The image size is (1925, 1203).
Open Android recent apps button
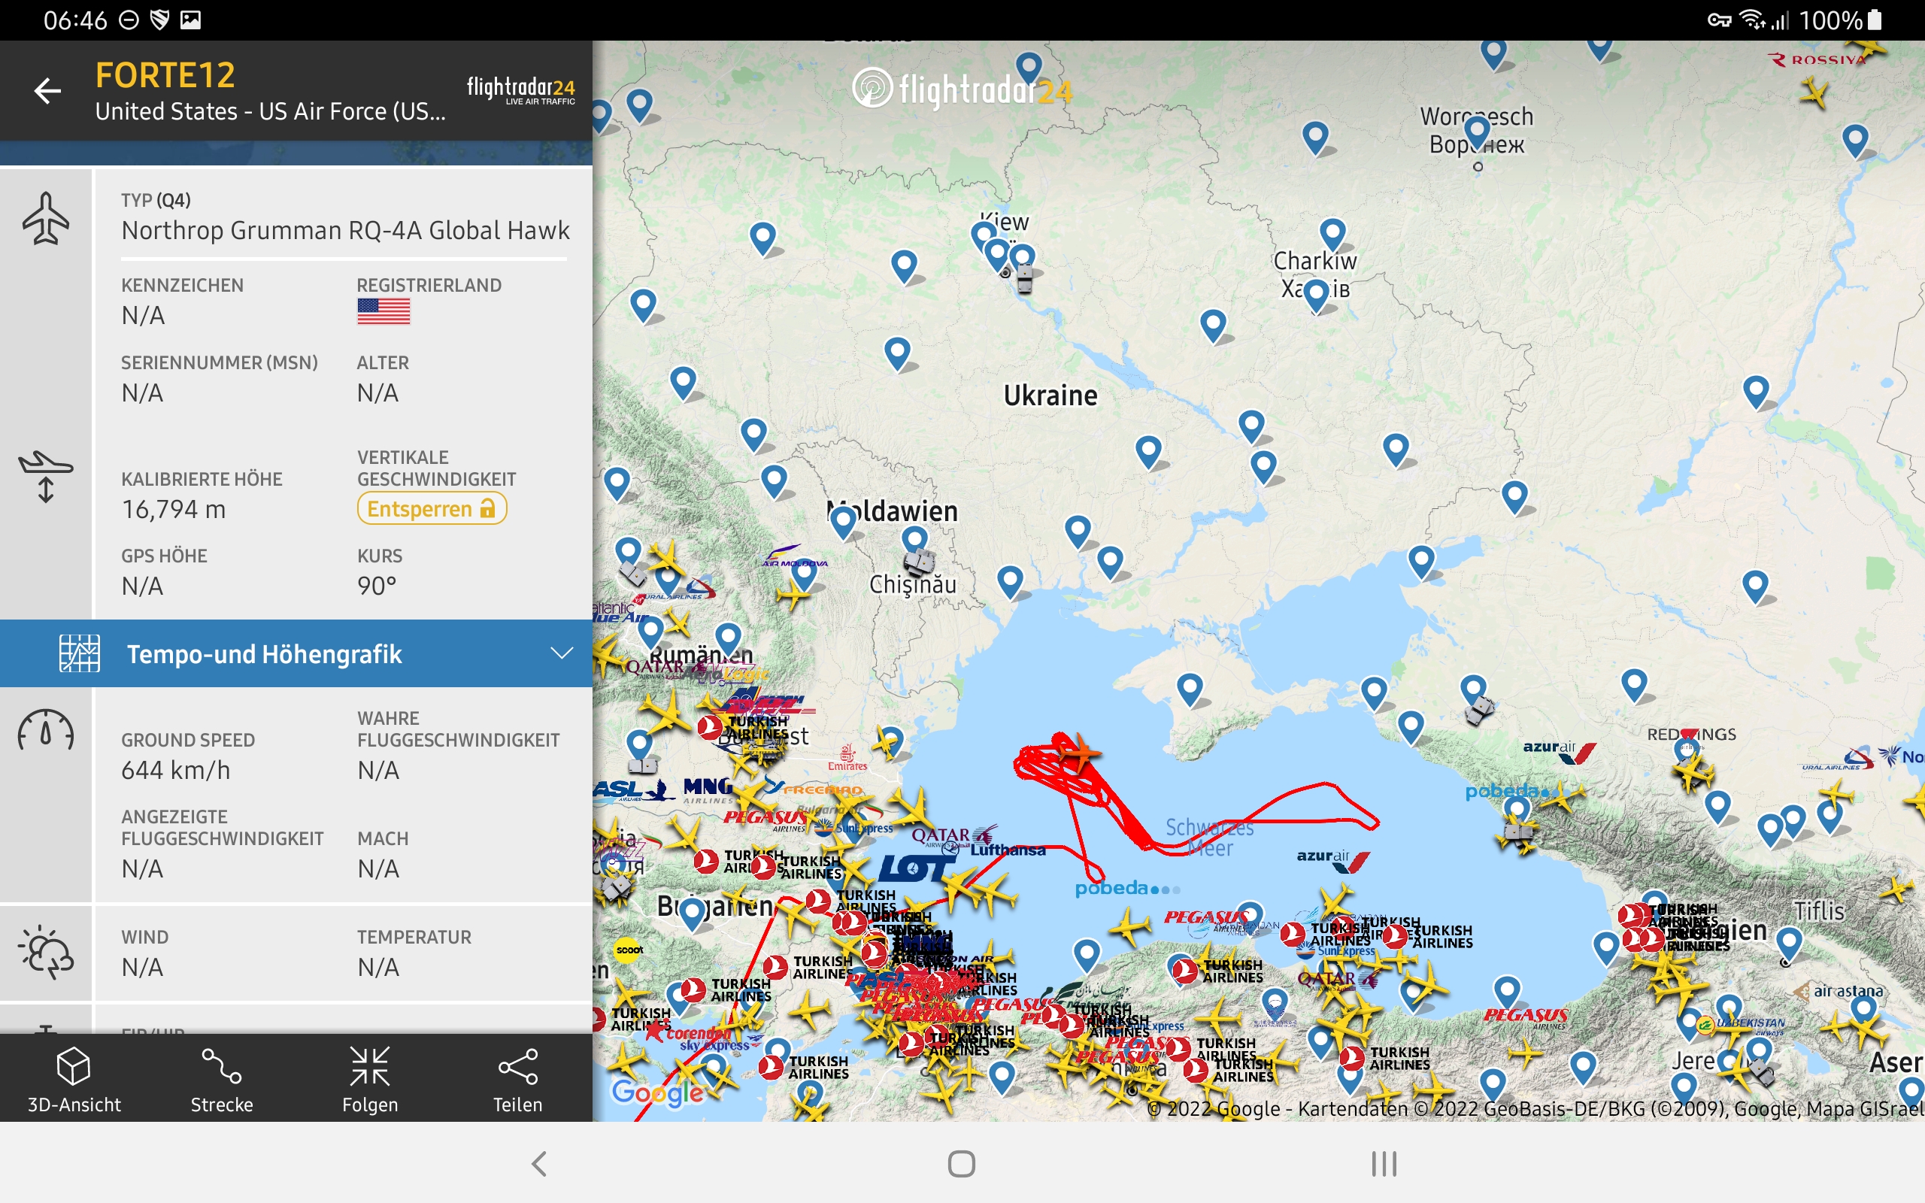pos(1384,1164)
